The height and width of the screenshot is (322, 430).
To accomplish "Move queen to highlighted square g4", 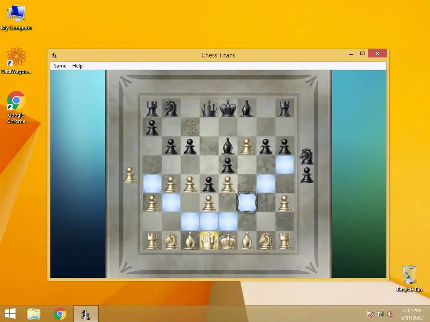I will pos(266,184).
